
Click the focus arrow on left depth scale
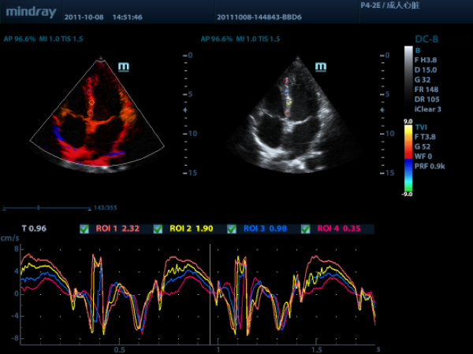185,110
